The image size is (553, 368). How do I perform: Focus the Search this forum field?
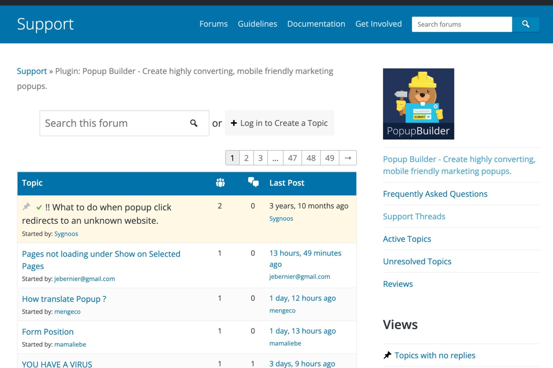click(124, 123)
